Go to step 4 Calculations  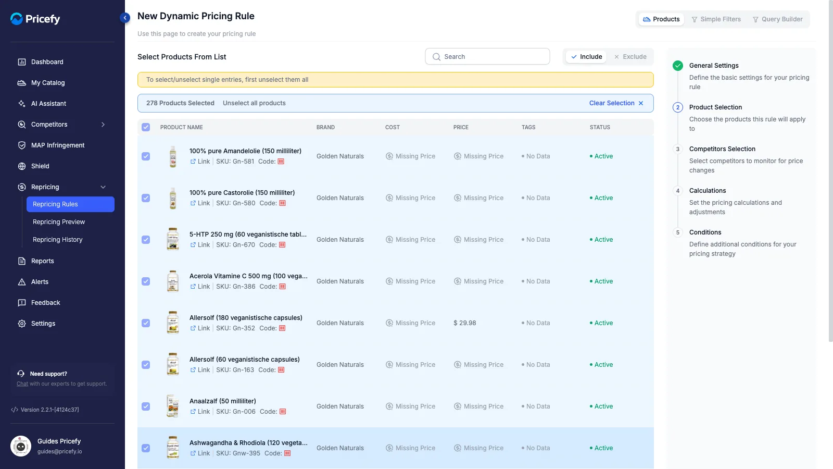click(708, 191)
